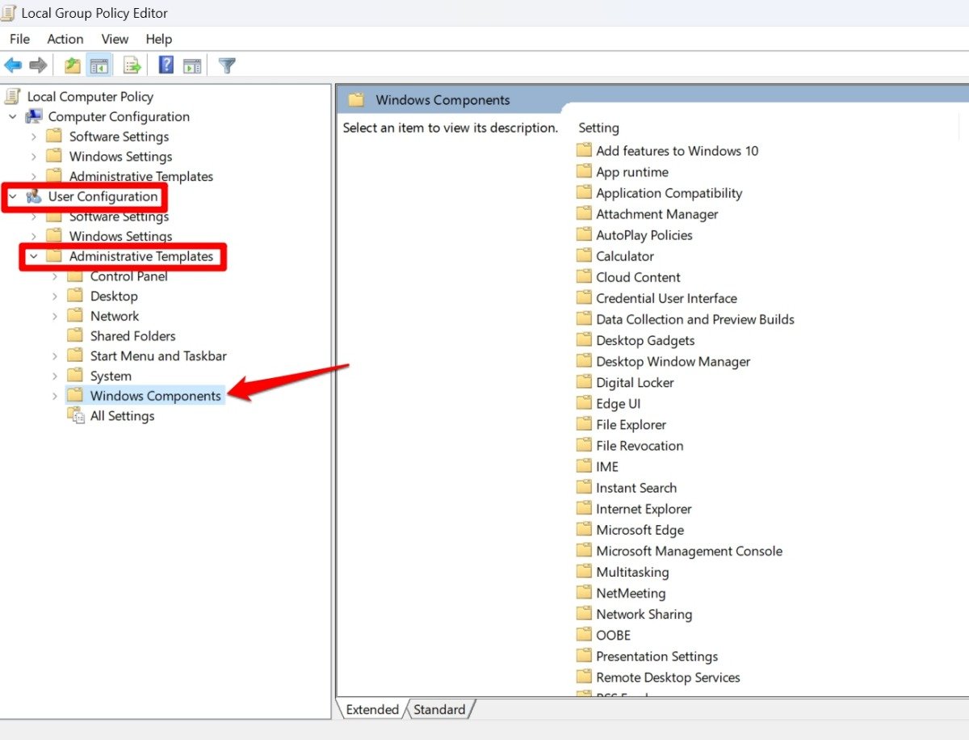
Task: Click the folder icon beside Shared Folders in the tree
Action: click(75, 335)
